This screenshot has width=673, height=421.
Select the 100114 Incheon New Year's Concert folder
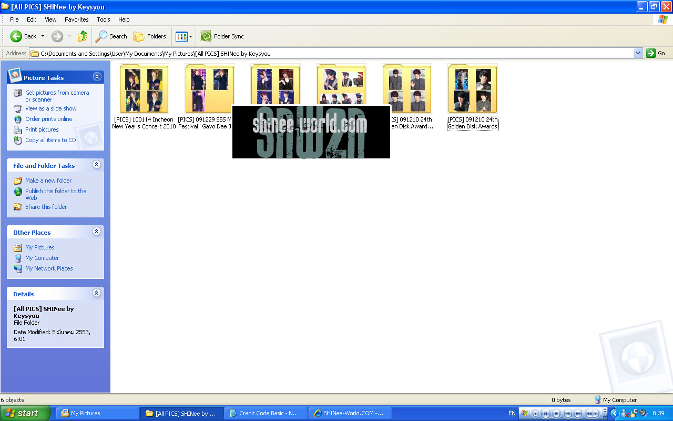[144, 97]
